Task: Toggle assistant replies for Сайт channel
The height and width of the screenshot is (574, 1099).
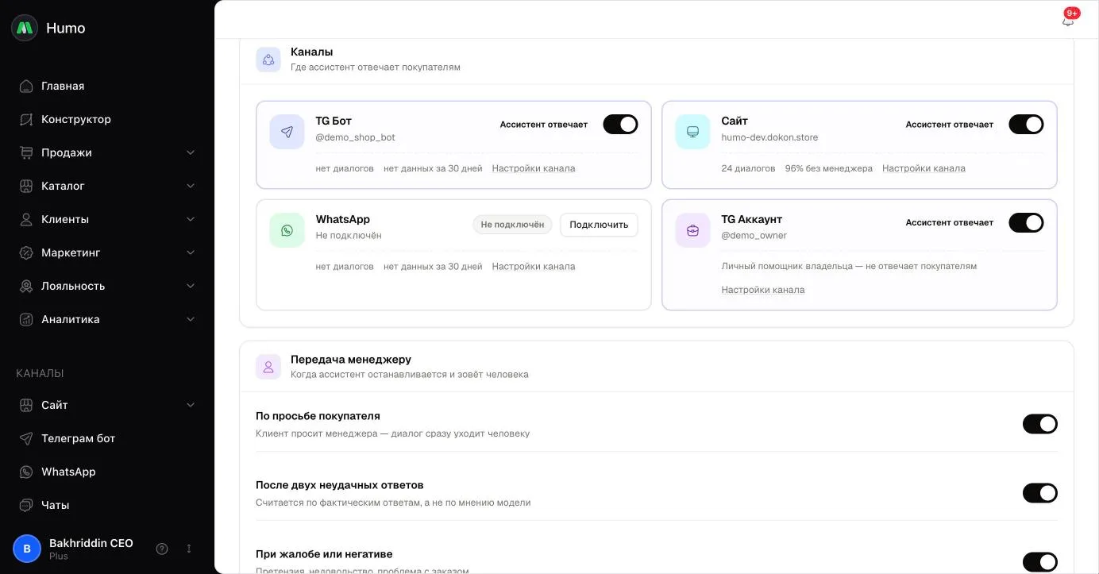Action: point(1026,125)
